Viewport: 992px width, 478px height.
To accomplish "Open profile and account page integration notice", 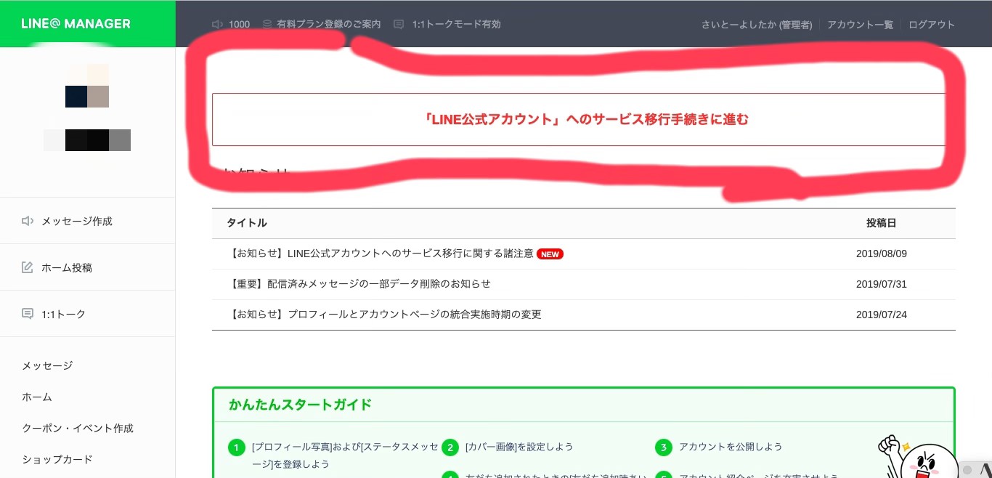I will point(384,315).
